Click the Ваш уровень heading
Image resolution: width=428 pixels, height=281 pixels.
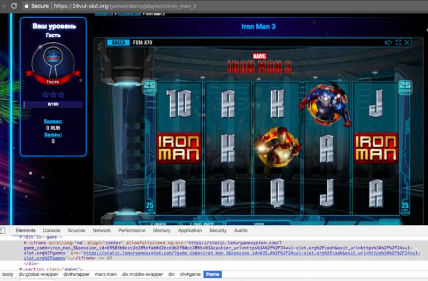pyautogui.click(x=54, y=26)
